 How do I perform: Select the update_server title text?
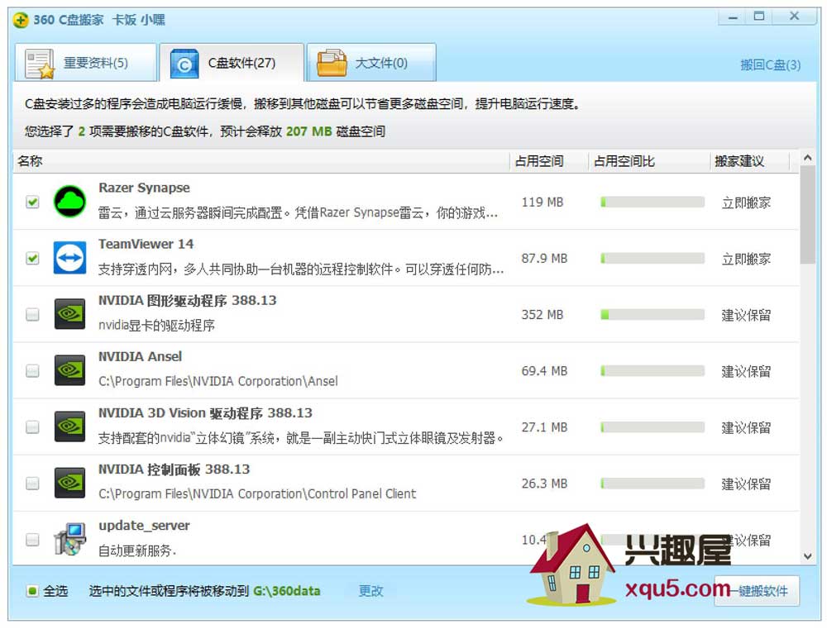point(144,526)
